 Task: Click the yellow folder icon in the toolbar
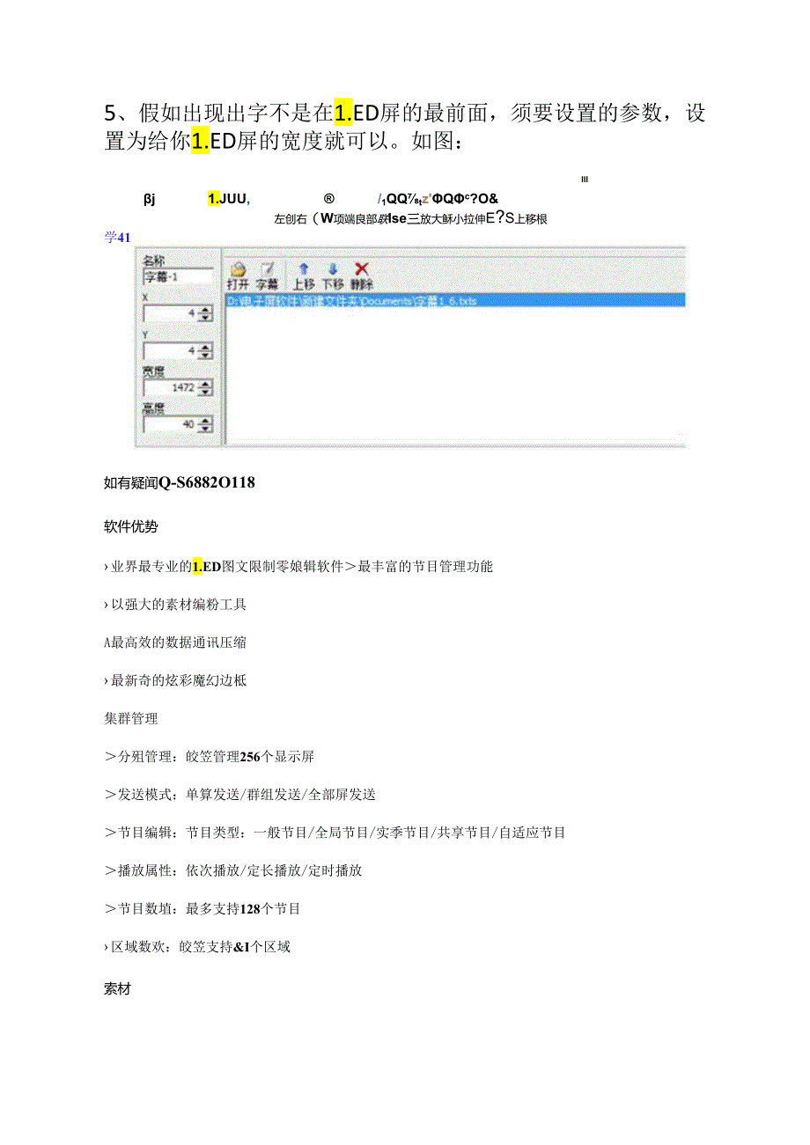[x=236, y=267]
